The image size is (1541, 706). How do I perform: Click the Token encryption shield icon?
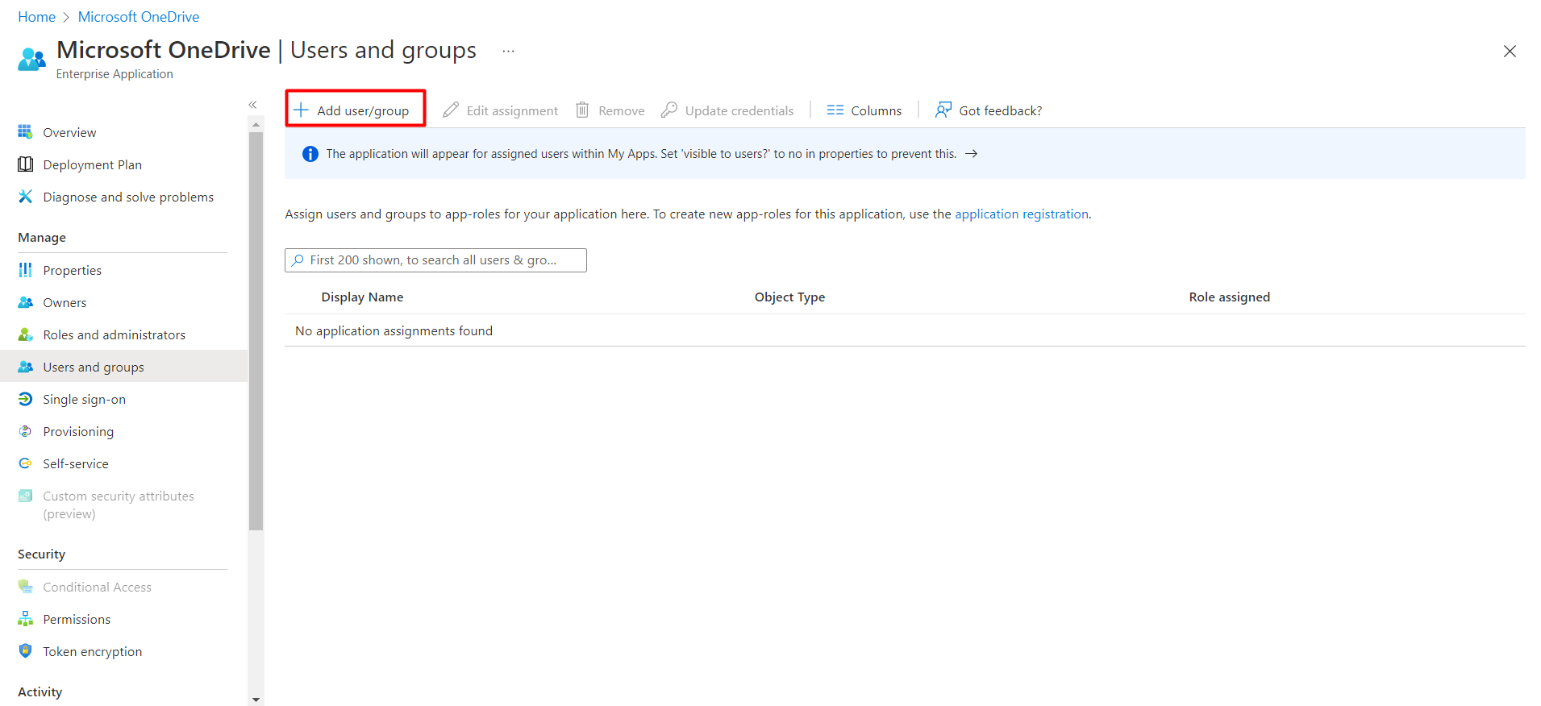(x=25, y=650)
